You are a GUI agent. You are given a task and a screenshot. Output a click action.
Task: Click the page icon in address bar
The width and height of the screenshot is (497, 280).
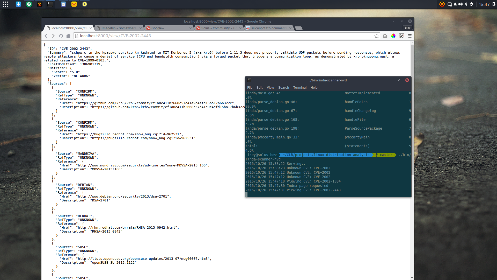click(x=77, y=36)
